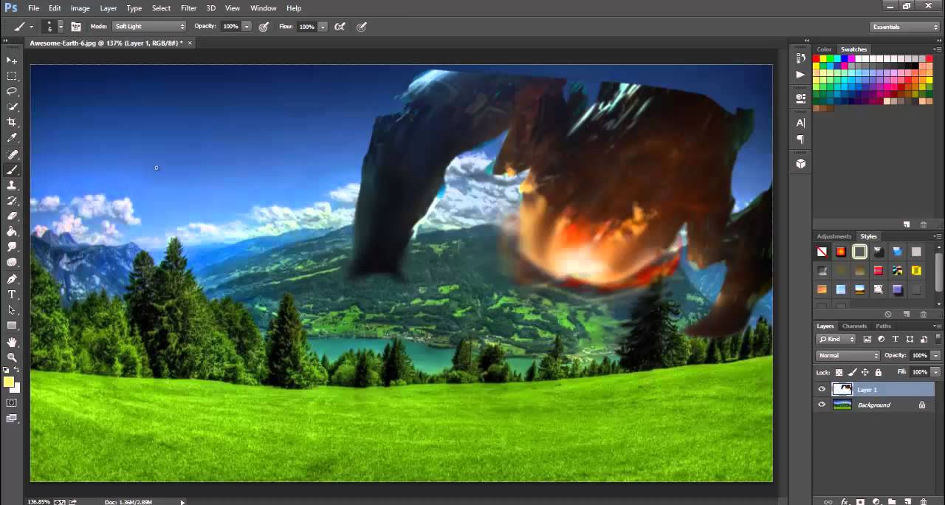Image resolution: width=945 pixels, height=505 pixels.
Task: Select the Eyedropper tool
Action: coord(12,138)
